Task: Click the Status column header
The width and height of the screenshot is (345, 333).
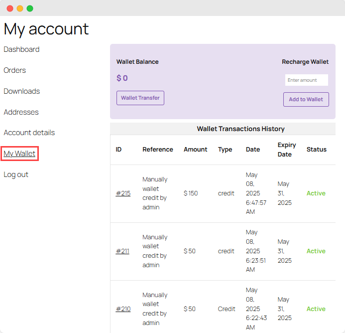Action: pos(316,150)
